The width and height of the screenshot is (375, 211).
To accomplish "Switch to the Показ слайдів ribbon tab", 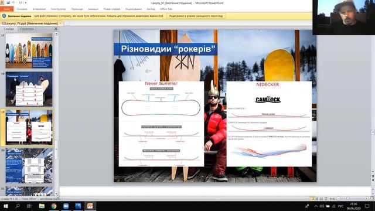I will (x=112, y=9).
